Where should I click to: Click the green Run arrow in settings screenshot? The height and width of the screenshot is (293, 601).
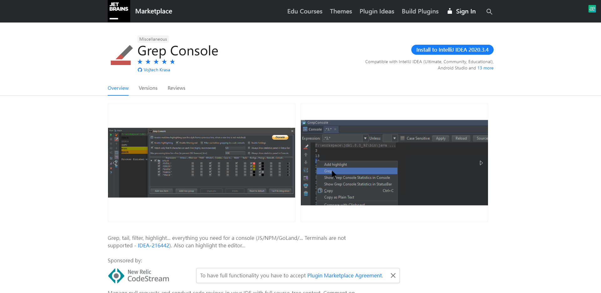coord(111,135)
